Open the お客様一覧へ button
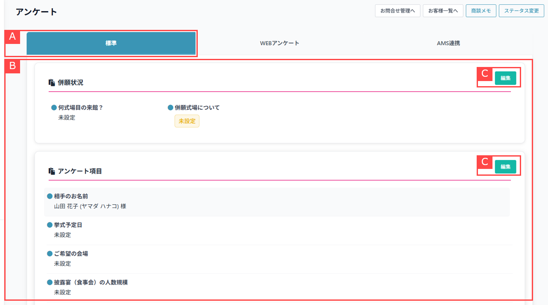The width and height of the screenshot is (548, 305). 443,11
